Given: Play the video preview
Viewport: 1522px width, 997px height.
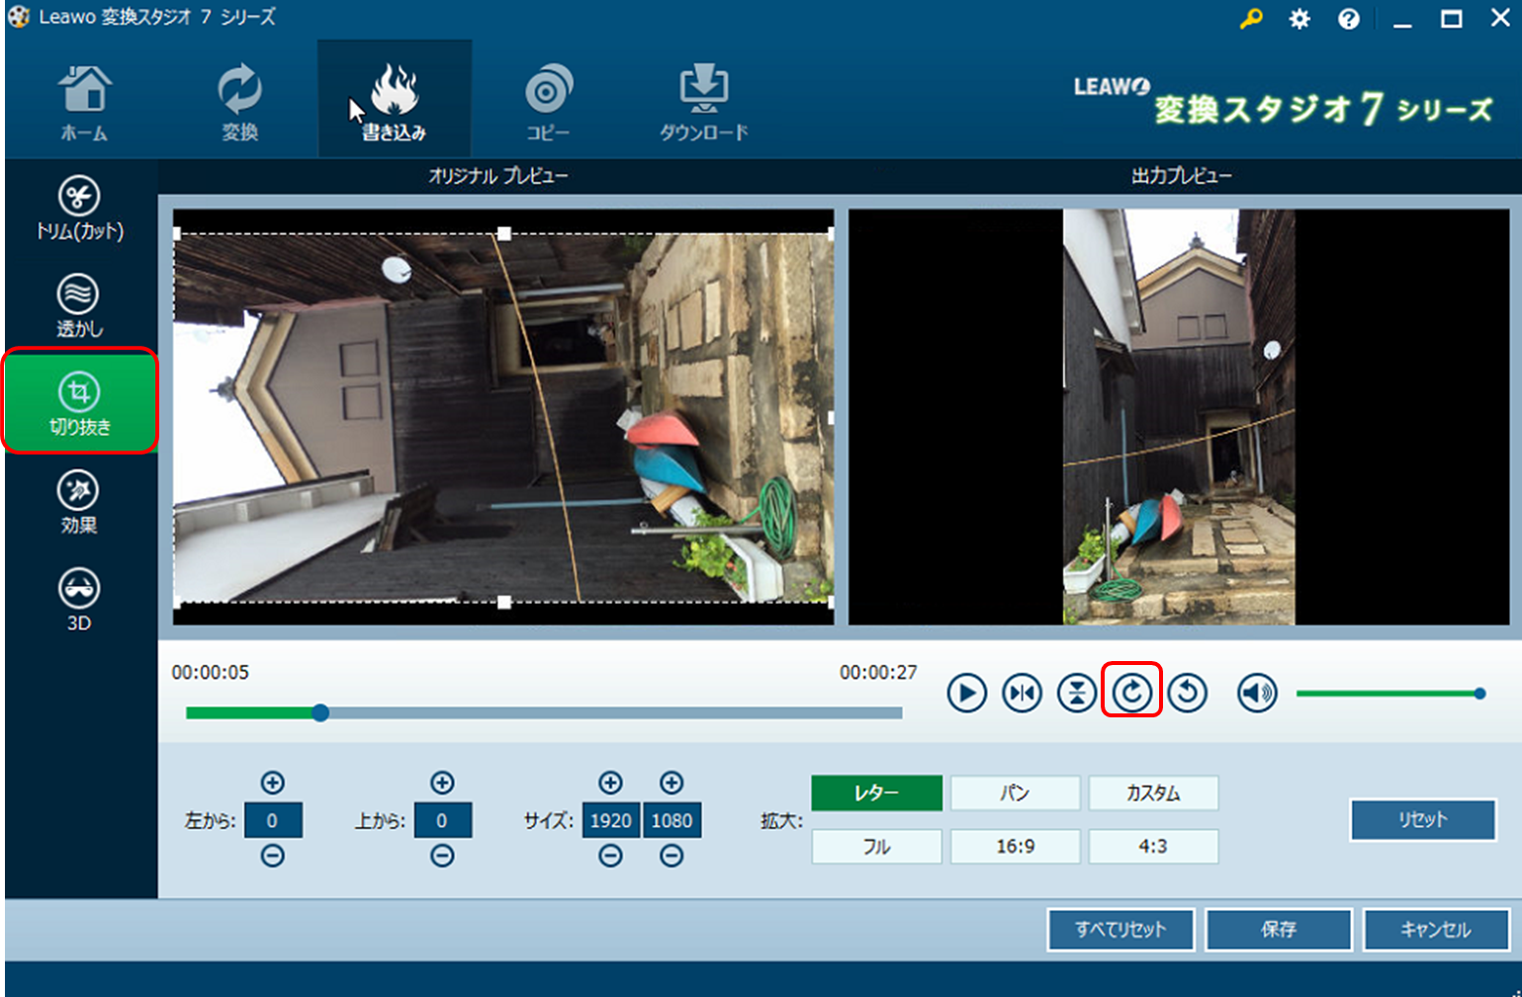Looking at the screenshot, I should [x=966, y=693].
